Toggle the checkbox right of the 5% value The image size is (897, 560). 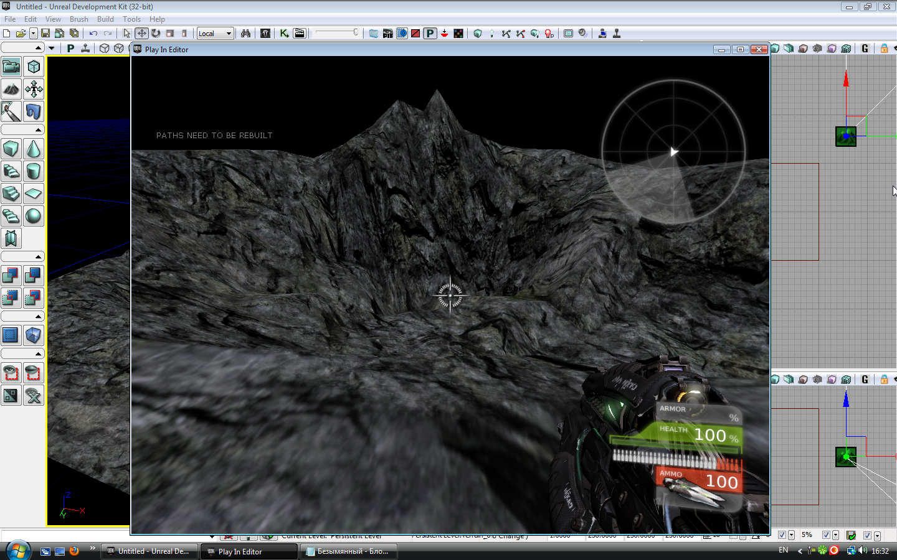click(827, 535)
